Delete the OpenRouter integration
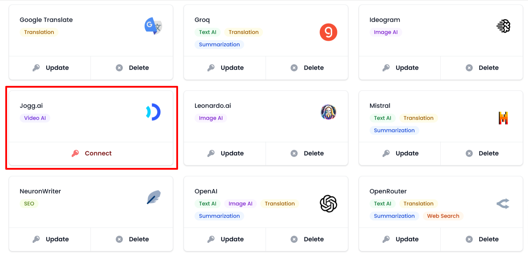The width and height of the screenshot is (528, 255). [482, 239]
